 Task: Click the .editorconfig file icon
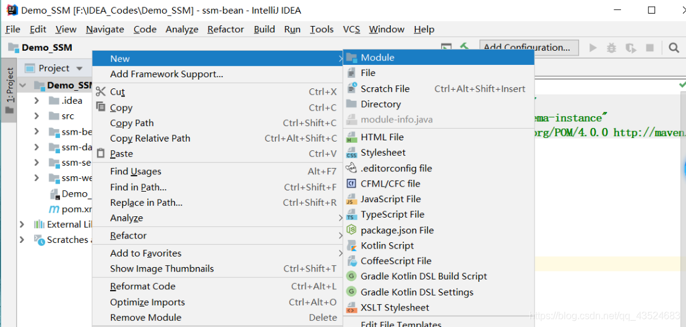pos(351,168)
